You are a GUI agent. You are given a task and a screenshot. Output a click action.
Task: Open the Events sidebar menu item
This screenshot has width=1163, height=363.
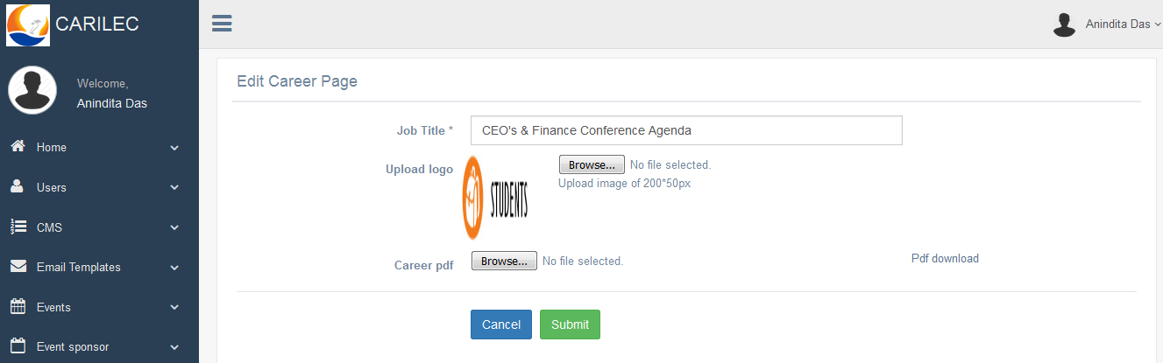point(99,308)
